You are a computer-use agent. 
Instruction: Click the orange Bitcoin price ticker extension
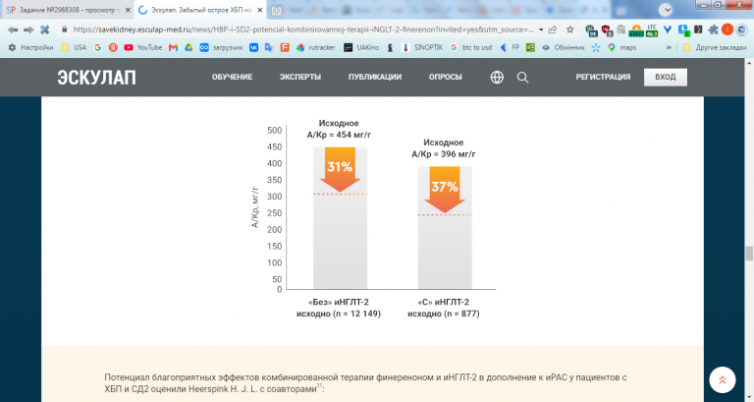(636, 30)
